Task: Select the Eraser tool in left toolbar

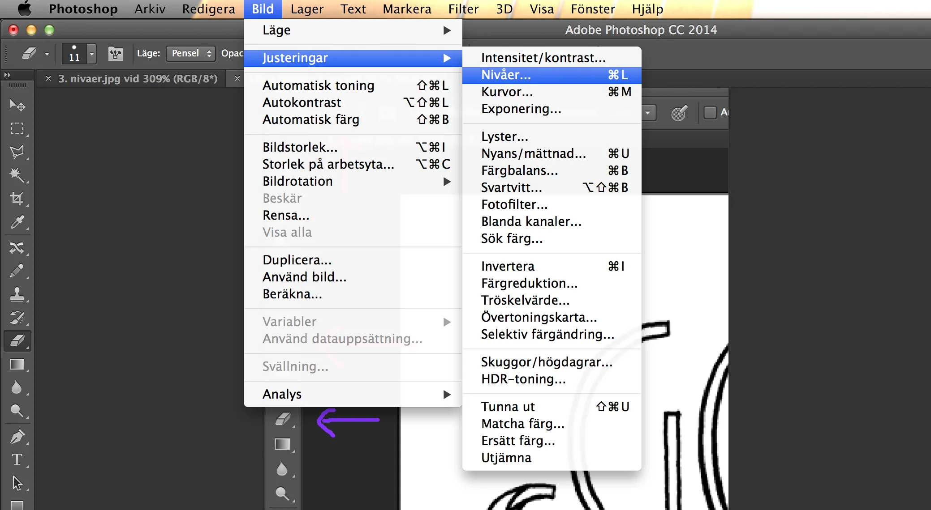Action: pos(17,341)
